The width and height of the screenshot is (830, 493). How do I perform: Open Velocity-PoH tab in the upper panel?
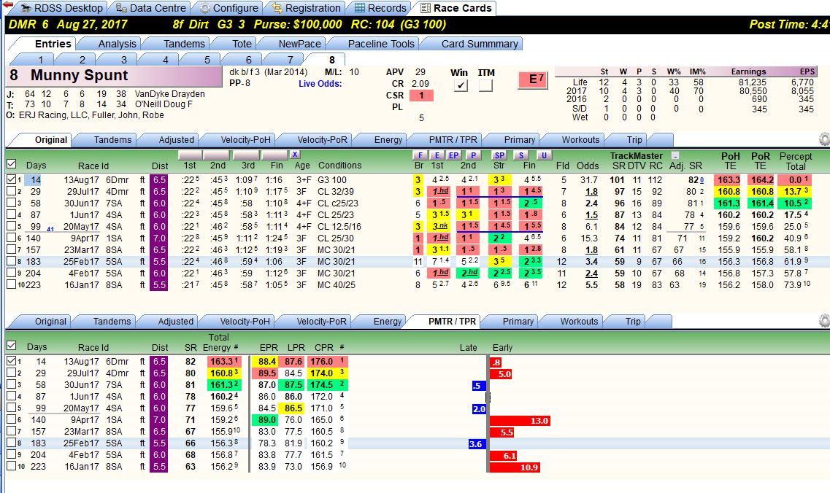[x=245, y=139]
